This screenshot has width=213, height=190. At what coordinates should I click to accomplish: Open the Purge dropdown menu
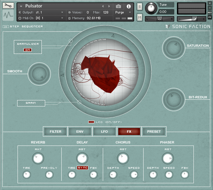(x=123, y=12)
